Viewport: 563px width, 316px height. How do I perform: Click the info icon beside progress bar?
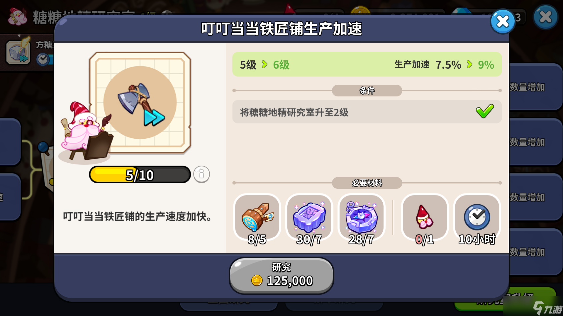(201, 174)
